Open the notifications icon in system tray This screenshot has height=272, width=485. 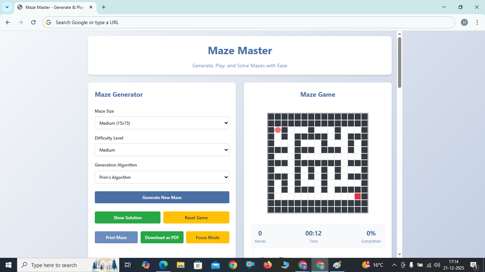tap(474, 265)
